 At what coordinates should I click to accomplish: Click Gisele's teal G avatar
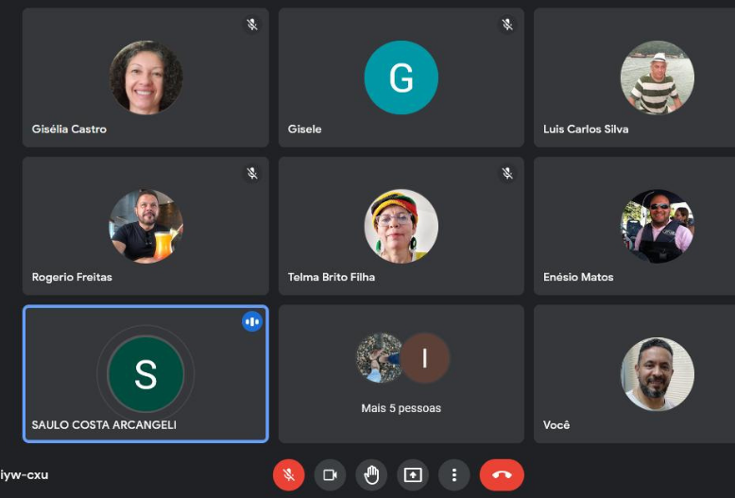coord(401,77)
